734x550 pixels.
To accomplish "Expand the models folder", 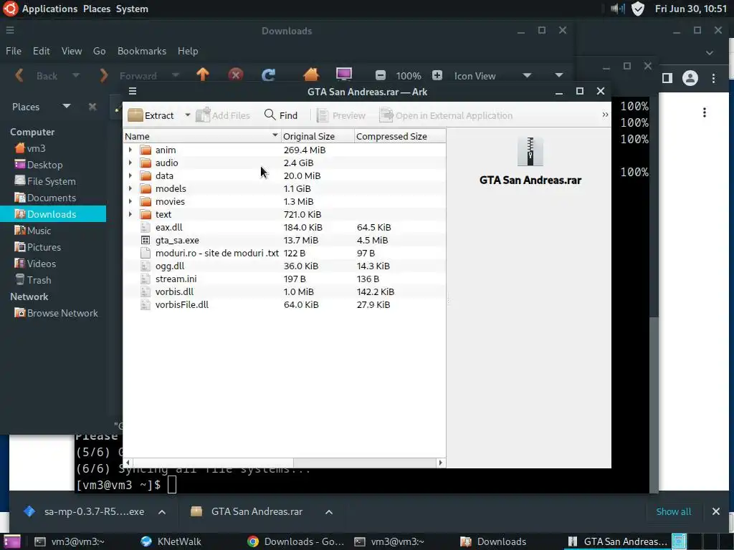I will pyautogui.click(x=130, y=188).
